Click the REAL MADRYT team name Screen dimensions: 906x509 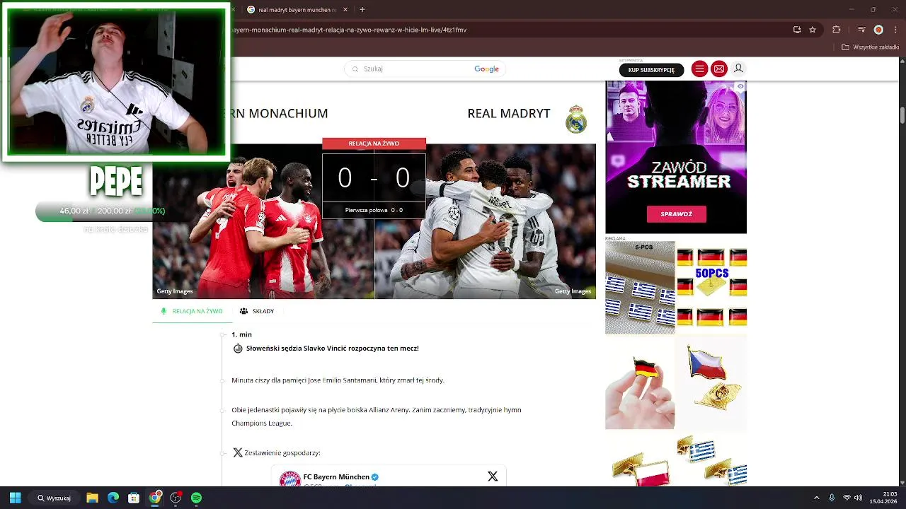pyautogui.click(x=508, y=113)
